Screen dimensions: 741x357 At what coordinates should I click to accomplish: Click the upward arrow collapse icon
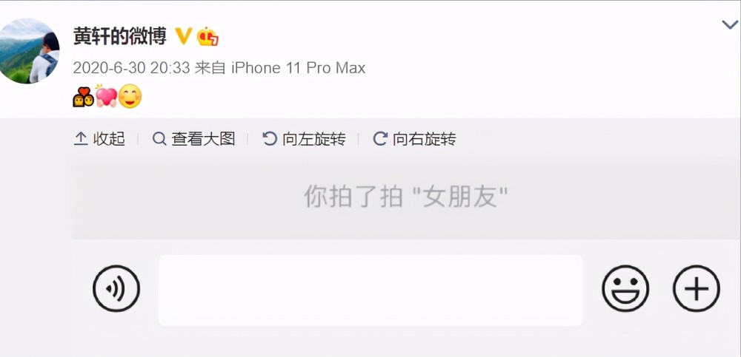[81, 139]
